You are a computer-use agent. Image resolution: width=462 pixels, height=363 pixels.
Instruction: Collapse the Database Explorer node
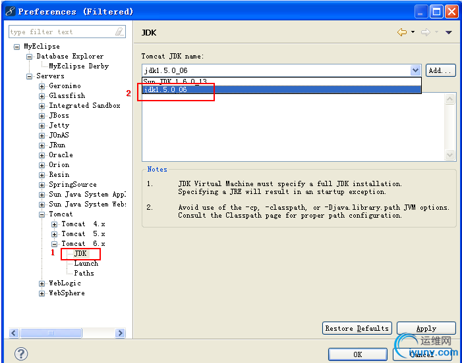30,57
